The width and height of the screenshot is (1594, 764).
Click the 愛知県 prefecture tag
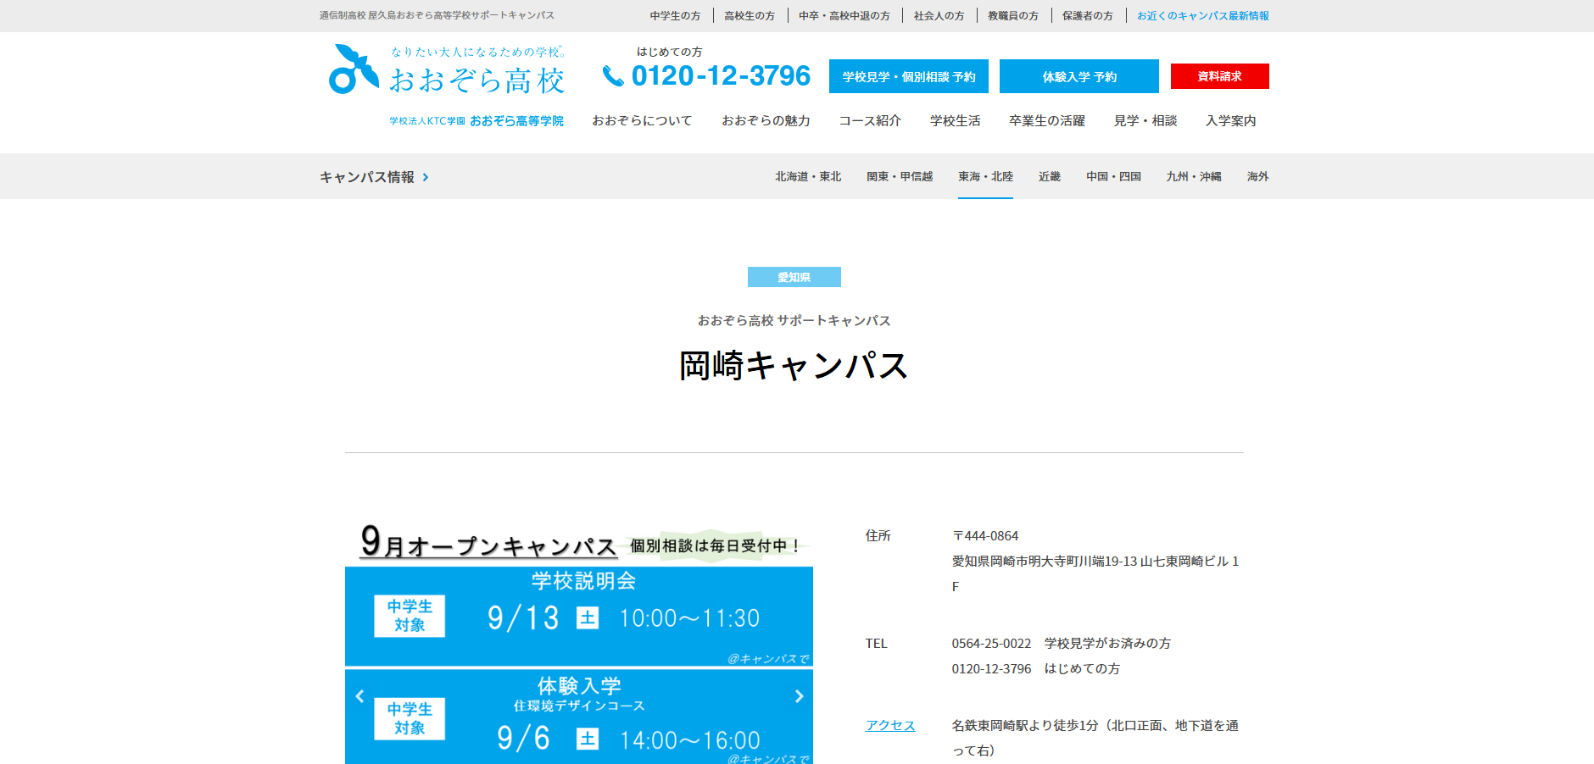pos(794,277)
